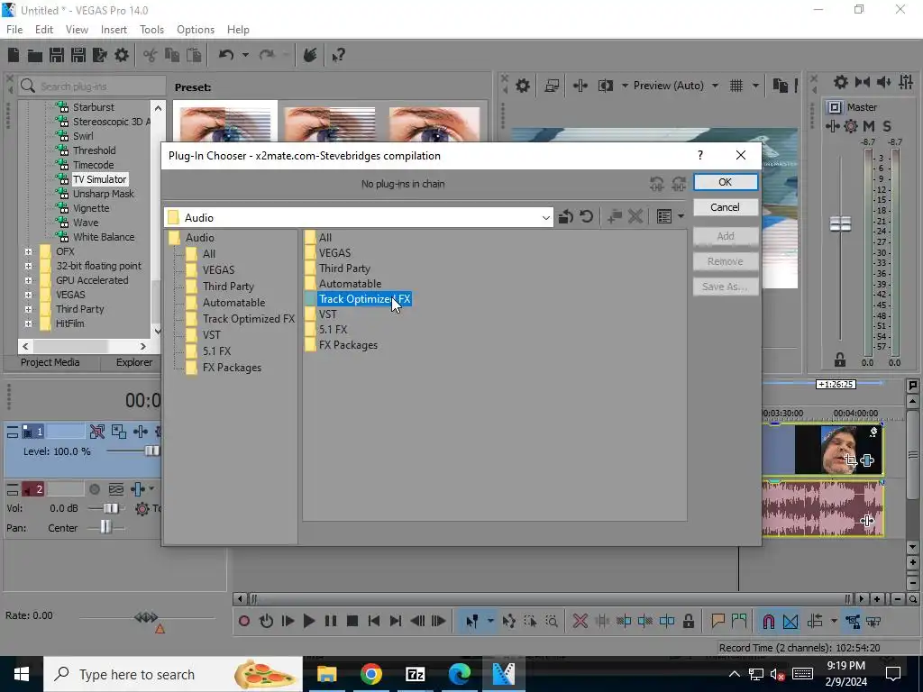Open video preview properties gear icon
Screen dimensions: 923x692
[x=523, y=86]
